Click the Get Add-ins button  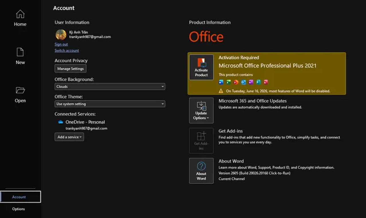point(201,141)
